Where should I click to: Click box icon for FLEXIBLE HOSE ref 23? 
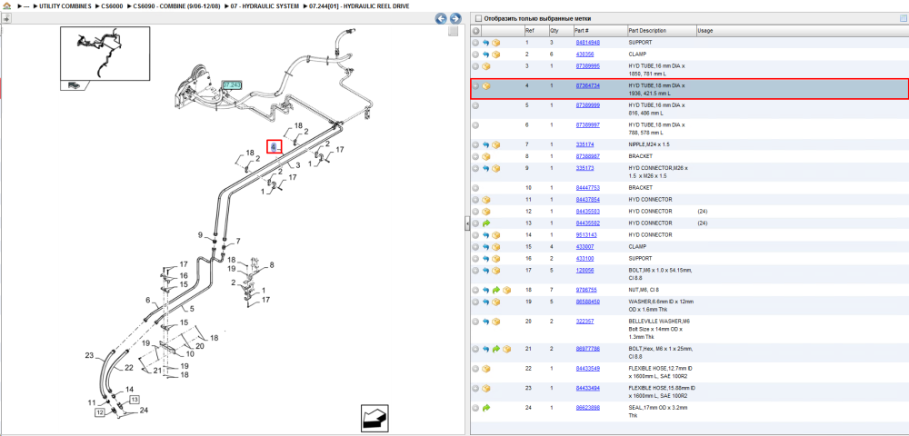coord(485,389)
